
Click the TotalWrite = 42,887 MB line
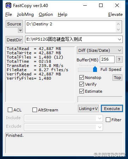click(34, 53)
